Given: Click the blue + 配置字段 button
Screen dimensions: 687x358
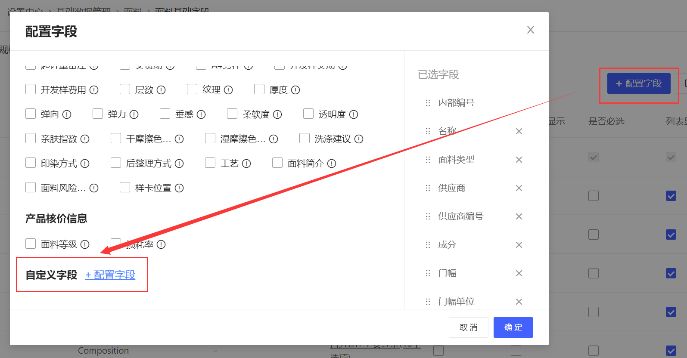Looking at the screenshot, I should 638,83.
